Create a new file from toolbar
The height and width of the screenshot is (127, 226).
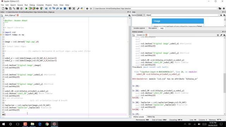click(x=3, y=8)
